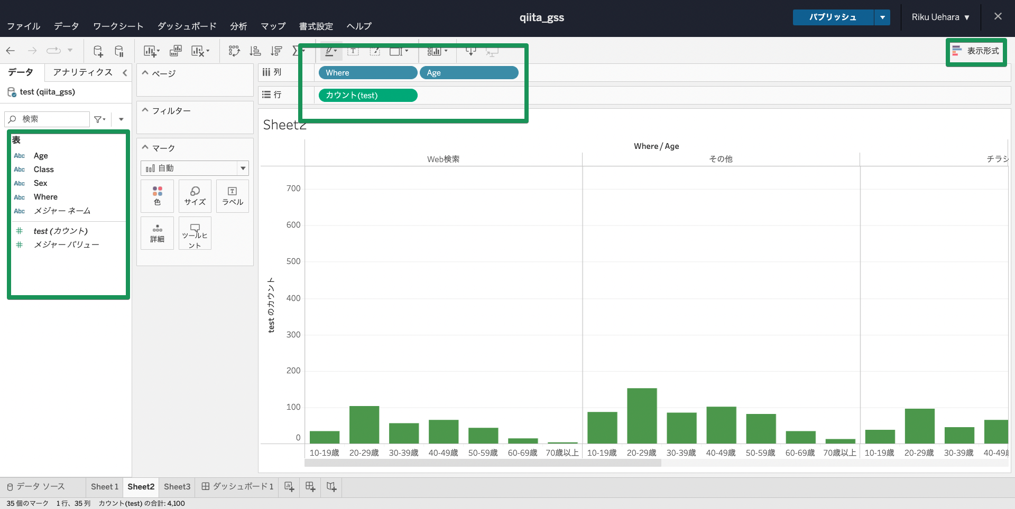
Task: Click the horizontal chart scrollbar
Action: pyautogui.click(x=483, y=463)
